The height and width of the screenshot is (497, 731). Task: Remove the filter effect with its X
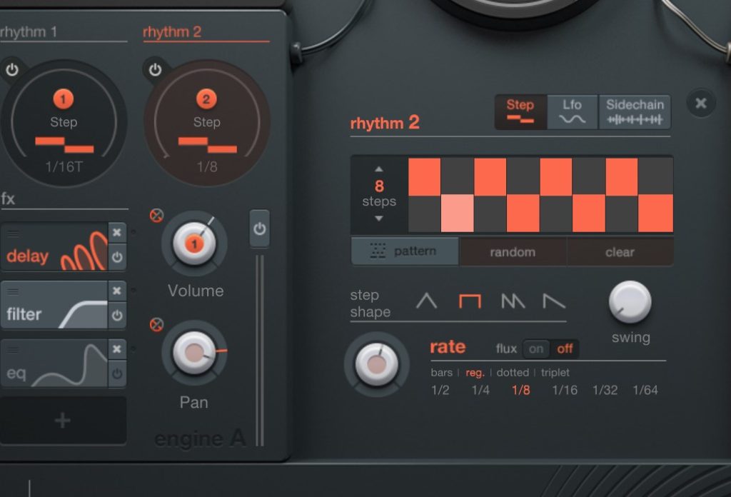[117, 291]
